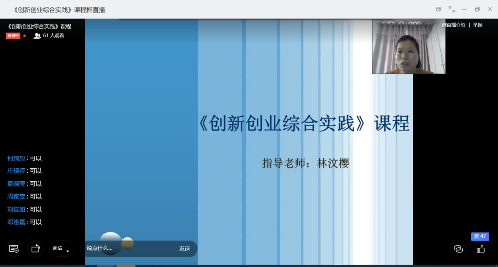Click the pin window on top icon
Screen dimensions: 498x267
click(x=439, y=9)
